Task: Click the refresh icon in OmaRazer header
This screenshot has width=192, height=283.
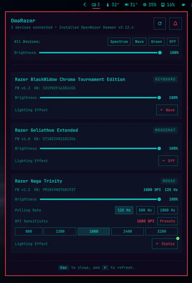Action: [159, 24]
